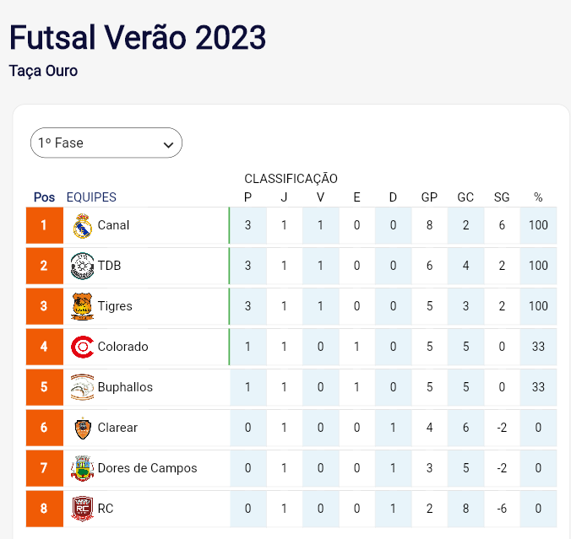The width and height of the screenshot is (571, 539).
Task: Click the Pos column header
Action: pyautogui.click(x=45, y=197)
